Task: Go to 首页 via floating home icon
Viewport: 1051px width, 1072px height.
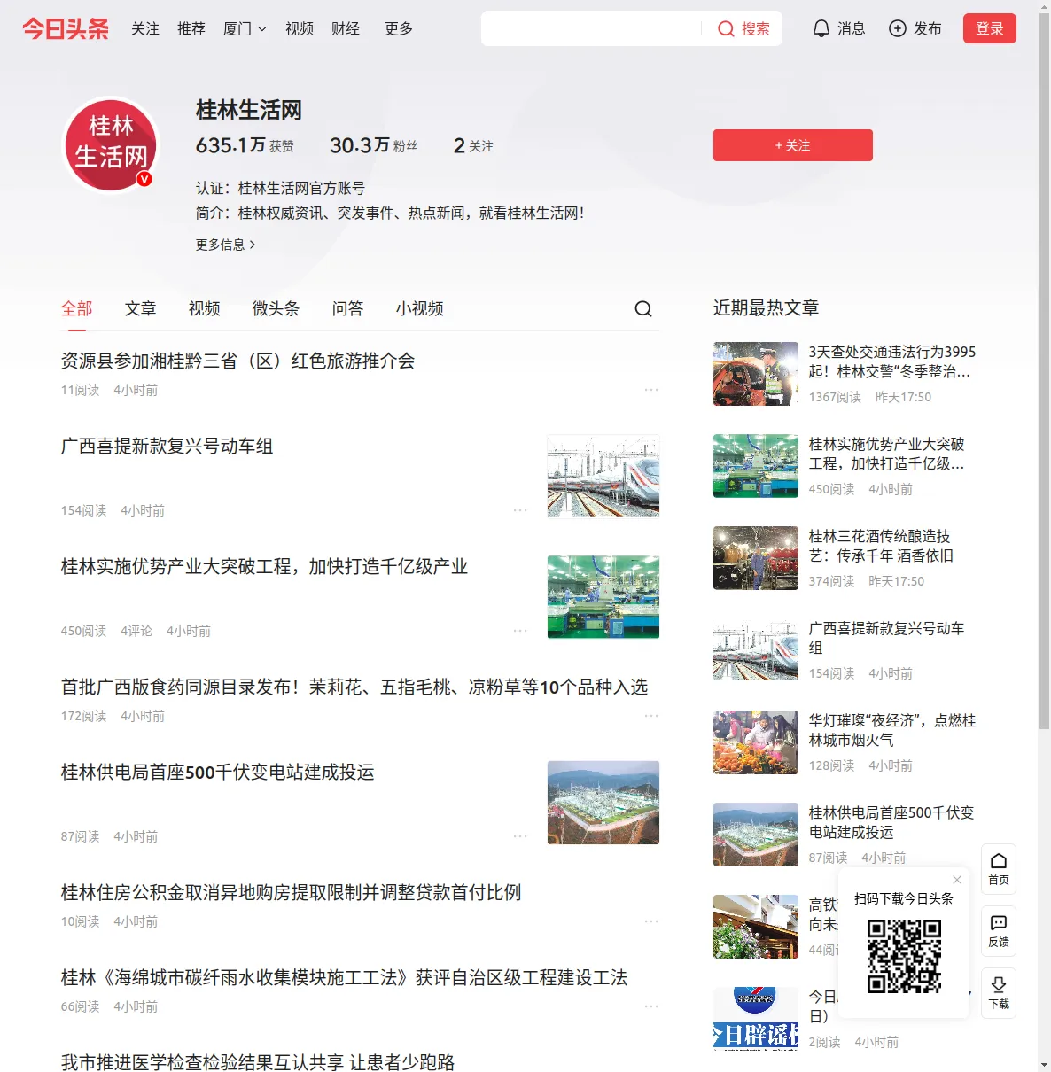Action: [x=999, y=869]
